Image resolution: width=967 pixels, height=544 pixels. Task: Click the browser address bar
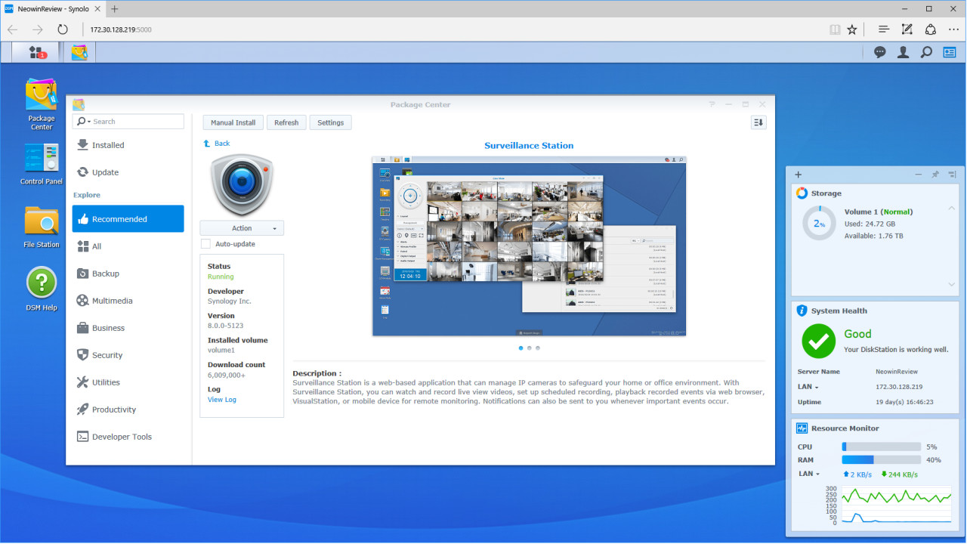pyautogui.click(x=453, y=29)
